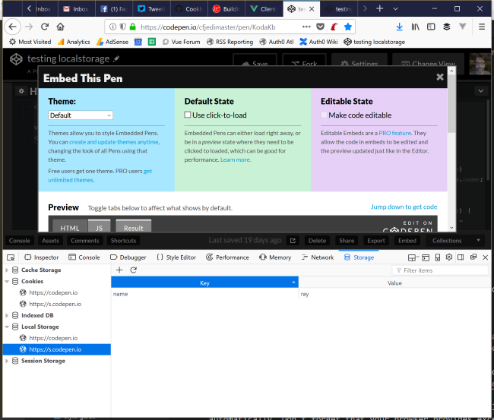Close the developer tools panel
494x420 pixels.
coord(484,257)
